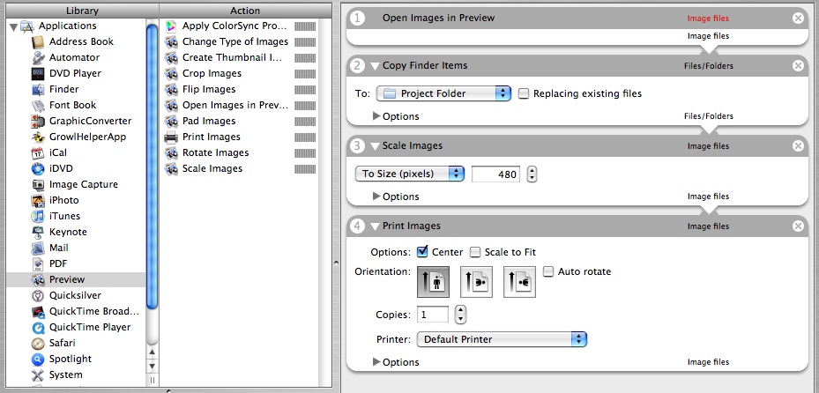Select the Font Book icon

coord(38,106)
